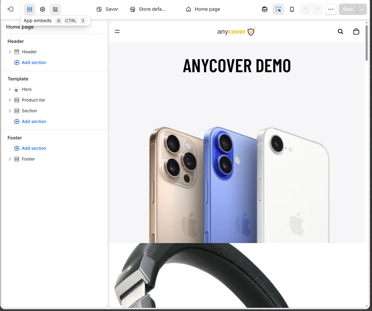Click the home icon beside Home page
This screenshot has width=372, height=311.
(x=189, y=9)
